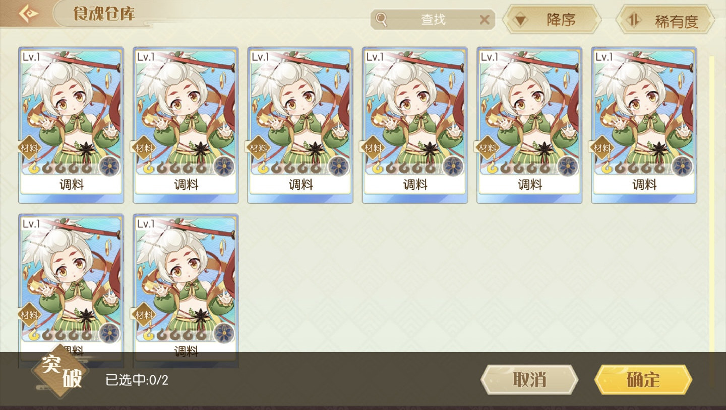
Task: Open the 稀有度 sort criteria dropdown
Action: point(665,20)
